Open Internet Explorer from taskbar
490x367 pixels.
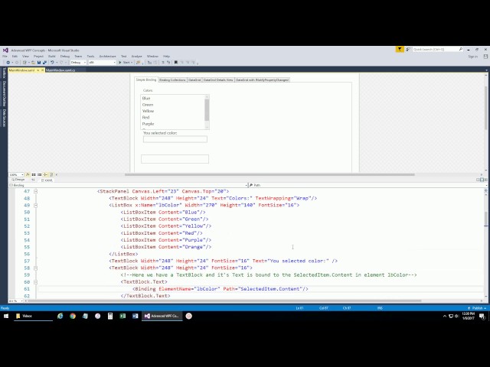60,316
